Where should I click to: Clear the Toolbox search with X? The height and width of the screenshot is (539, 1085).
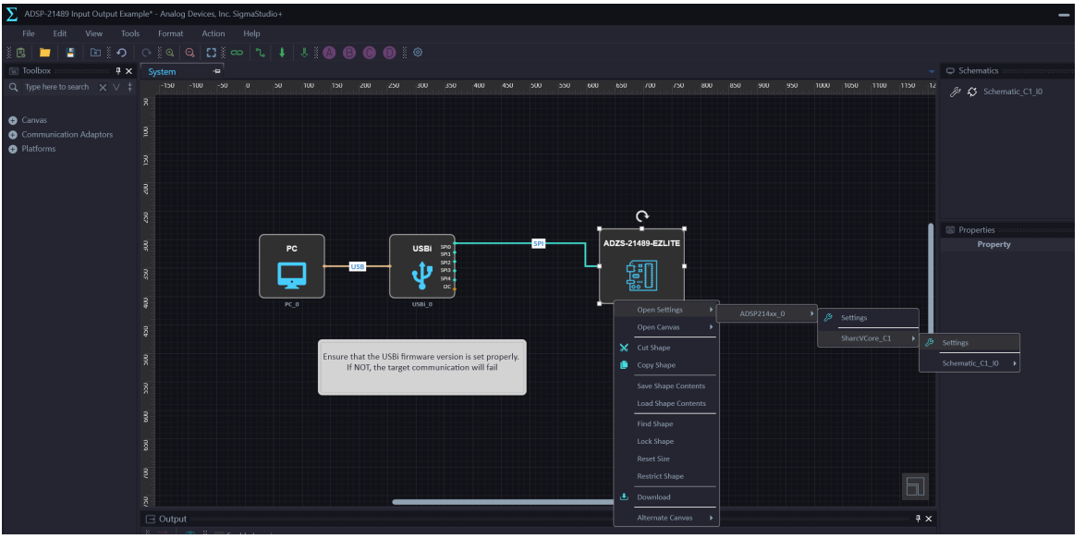[x=103, y=87]
